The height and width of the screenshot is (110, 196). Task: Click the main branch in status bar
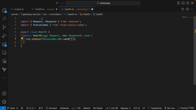pos(11,108)
